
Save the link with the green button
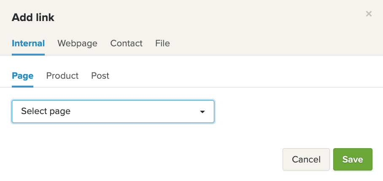pyautogui.click(x=353, y=160)
